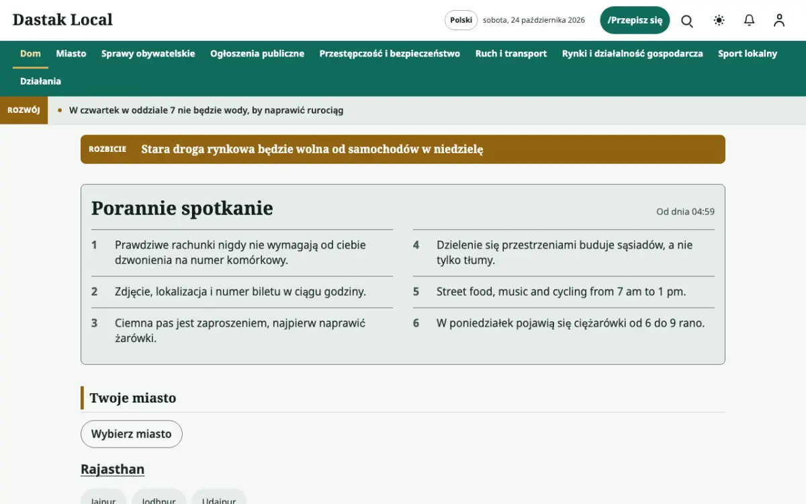Open notifications bell icon
806x504 pixels.
(x=750, y=20)
